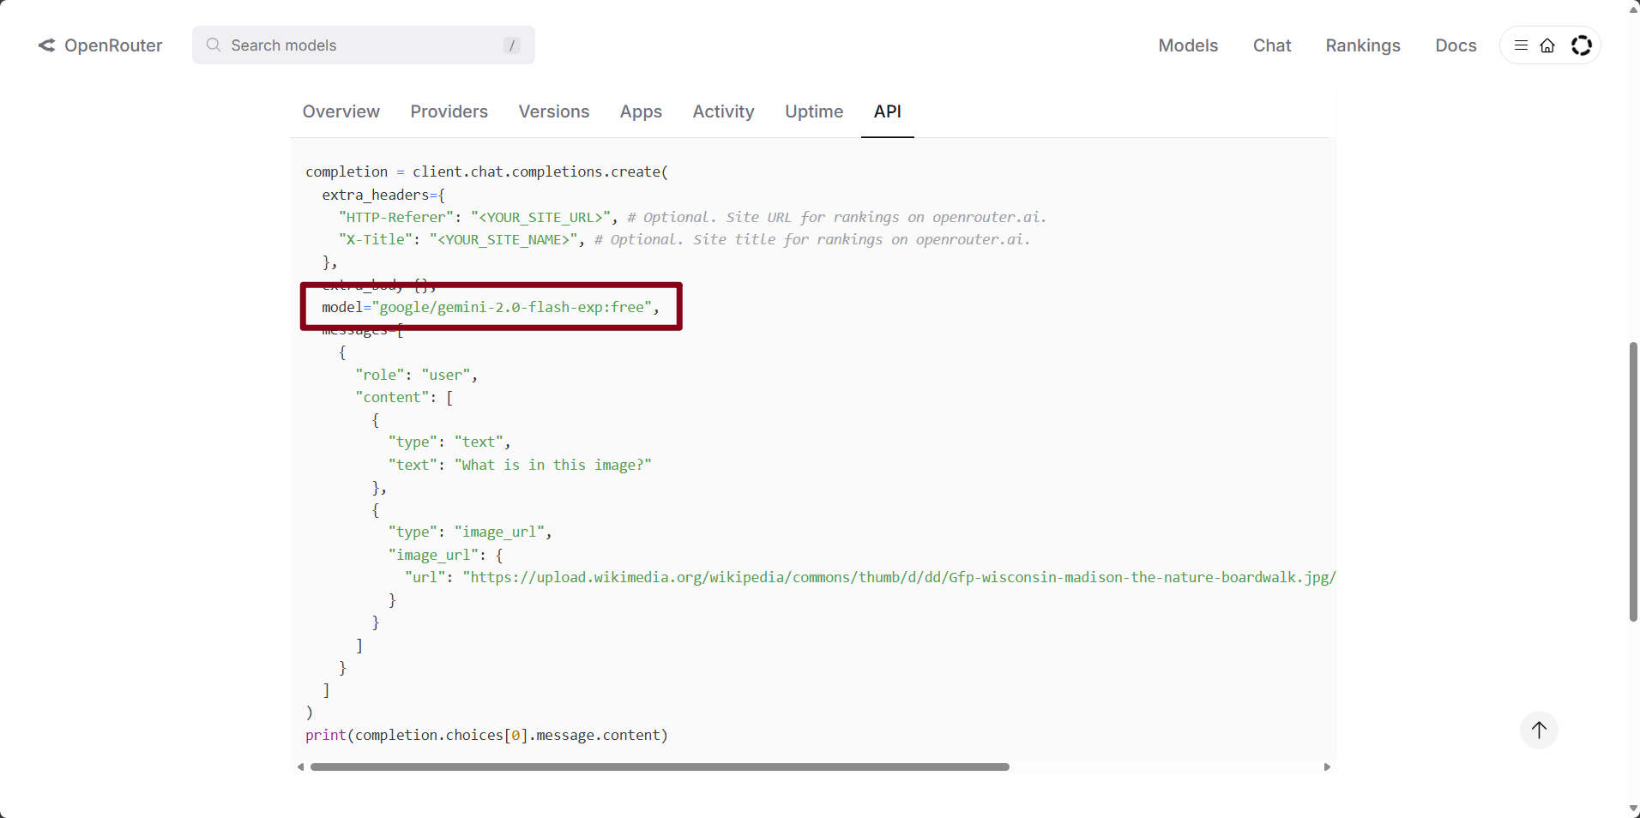Click the "HTTP-Referer" header key
This screenshot has width=1640, height=818.
tap(396, 217)
